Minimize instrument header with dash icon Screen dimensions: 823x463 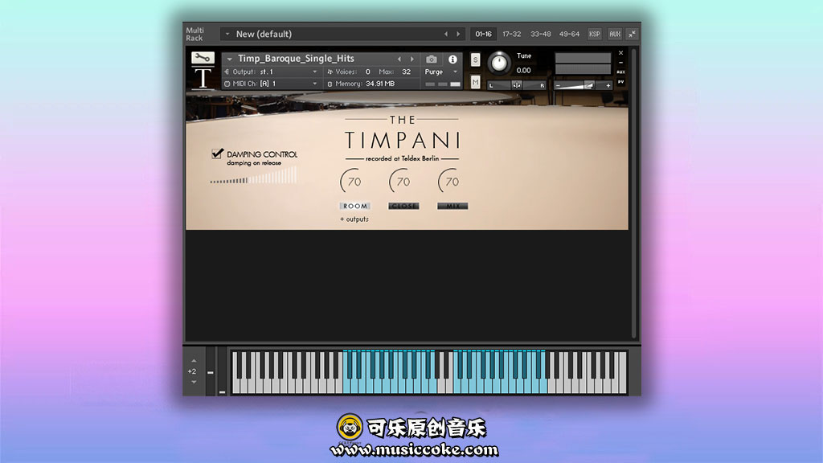click(x=621, y=63)
